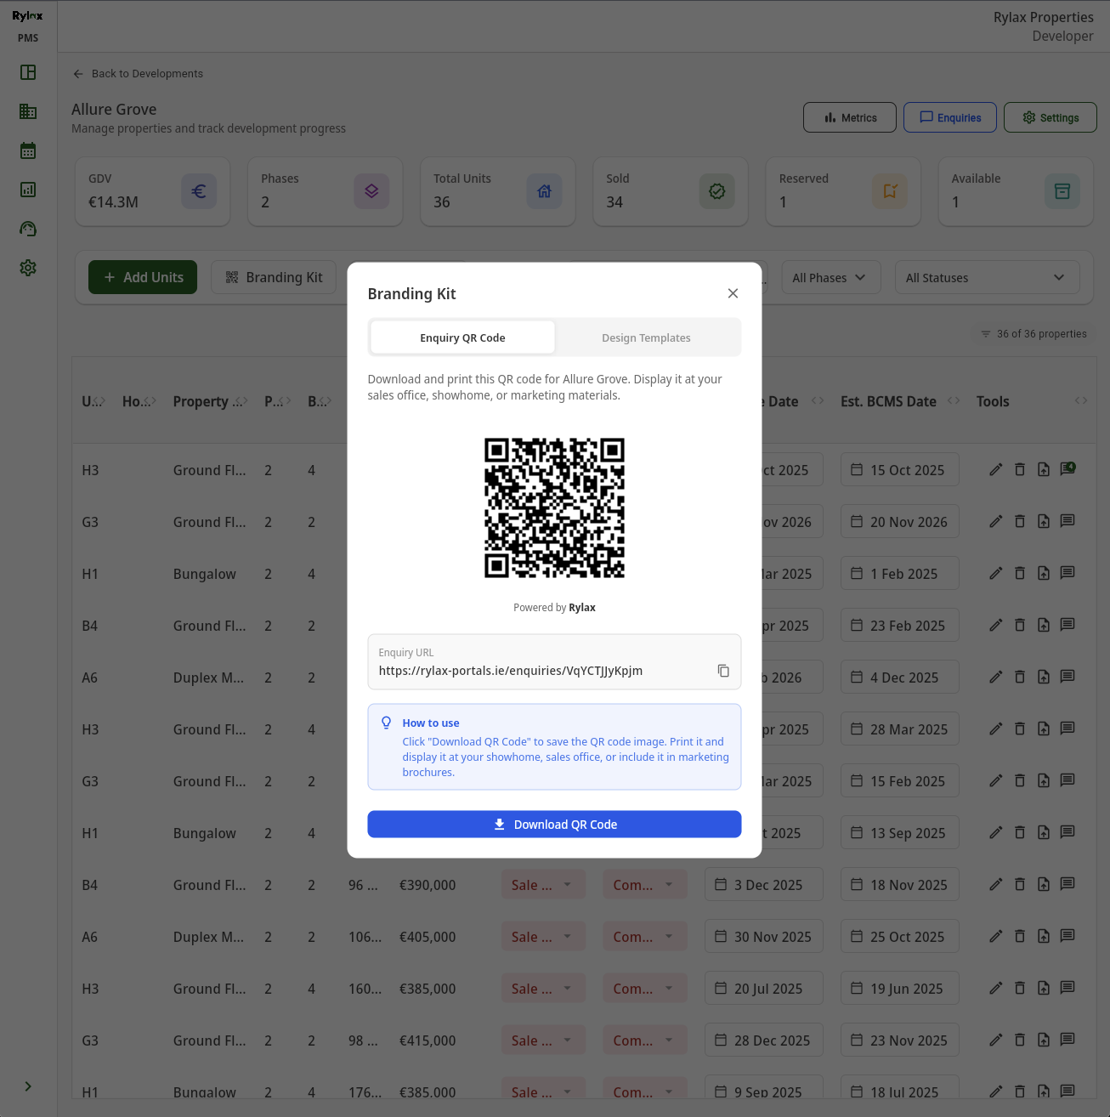The width and height of the screenshot is (1110, 1117).
Task: Switch to the Design Templates tab
Action: pyautogui.click(x=646, y=337)
